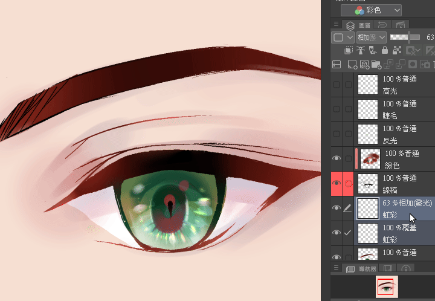The width and height of the screenshot is (435, 301).
Task: Create a new vector layer
Action: point(364,65)
